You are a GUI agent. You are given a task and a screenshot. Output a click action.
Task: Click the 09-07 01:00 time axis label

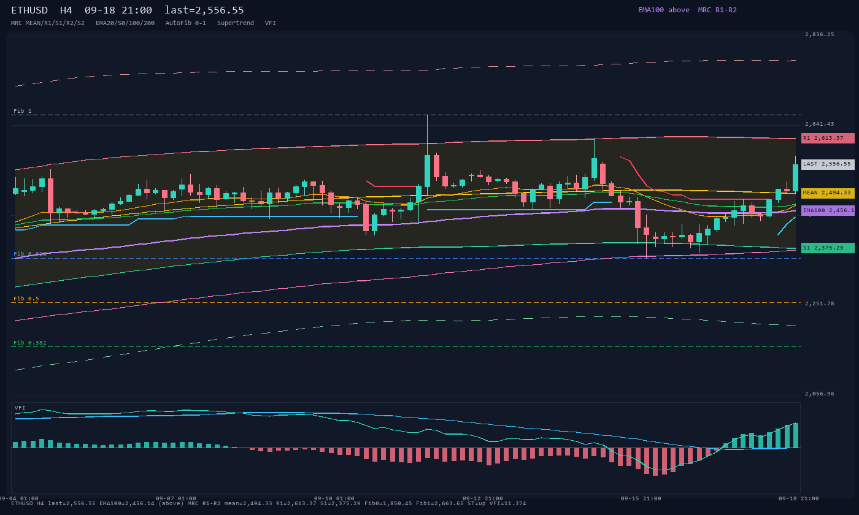pos(176,498)
